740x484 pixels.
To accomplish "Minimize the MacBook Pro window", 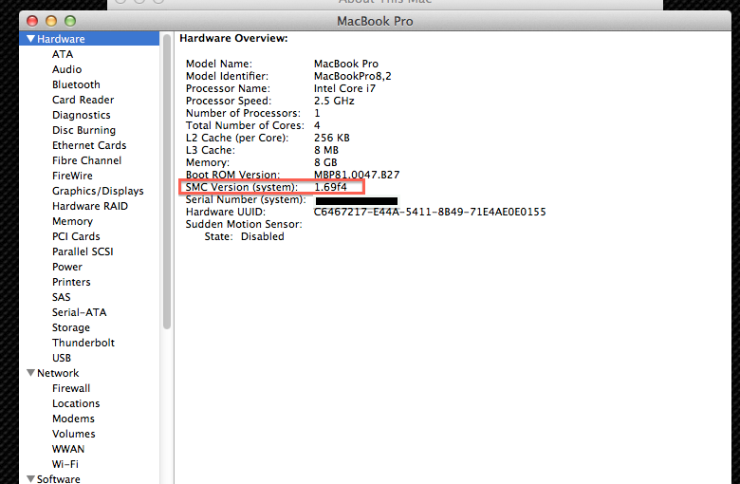I will (51, 21).
